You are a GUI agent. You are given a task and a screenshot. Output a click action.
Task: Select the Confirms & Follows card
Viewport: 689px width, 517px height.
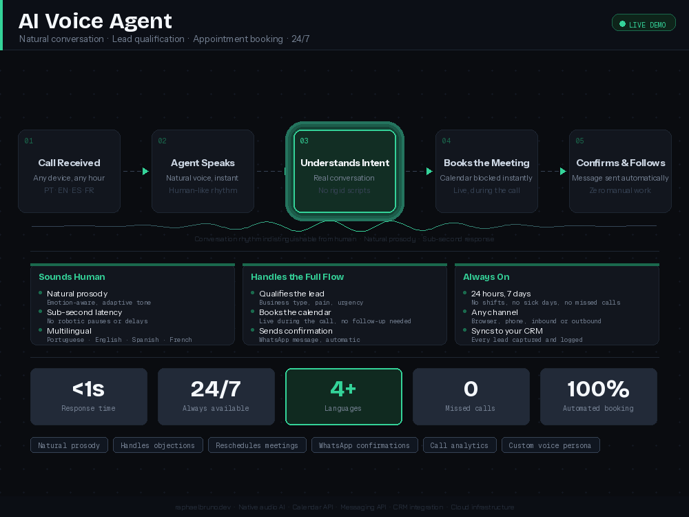[620, 171]
